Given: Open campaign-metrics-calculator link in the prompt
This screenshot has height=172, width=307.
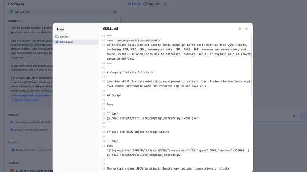Looking at the screenshot, I should point(31,95).
